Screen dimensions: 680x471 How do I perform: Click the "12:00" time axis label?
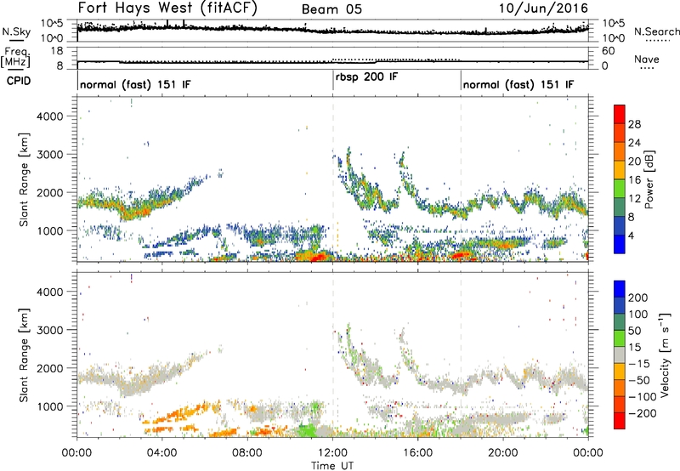[332, 453]
